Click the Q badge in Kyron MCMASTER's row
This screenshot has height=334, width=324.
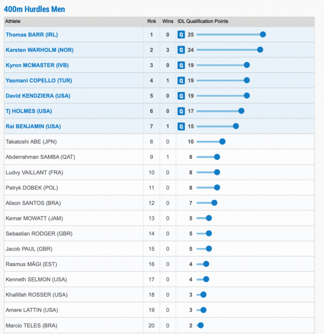coord(181,65)
